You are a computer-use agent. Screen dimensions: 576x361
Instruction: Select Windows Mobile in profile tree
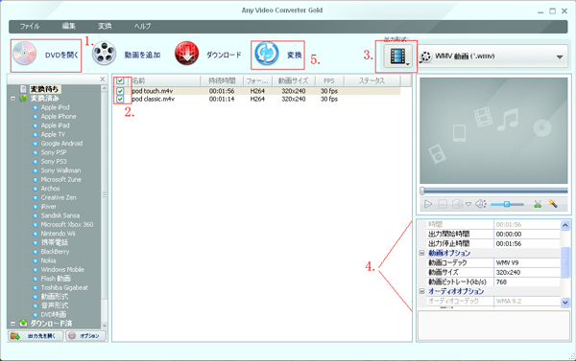62,269
